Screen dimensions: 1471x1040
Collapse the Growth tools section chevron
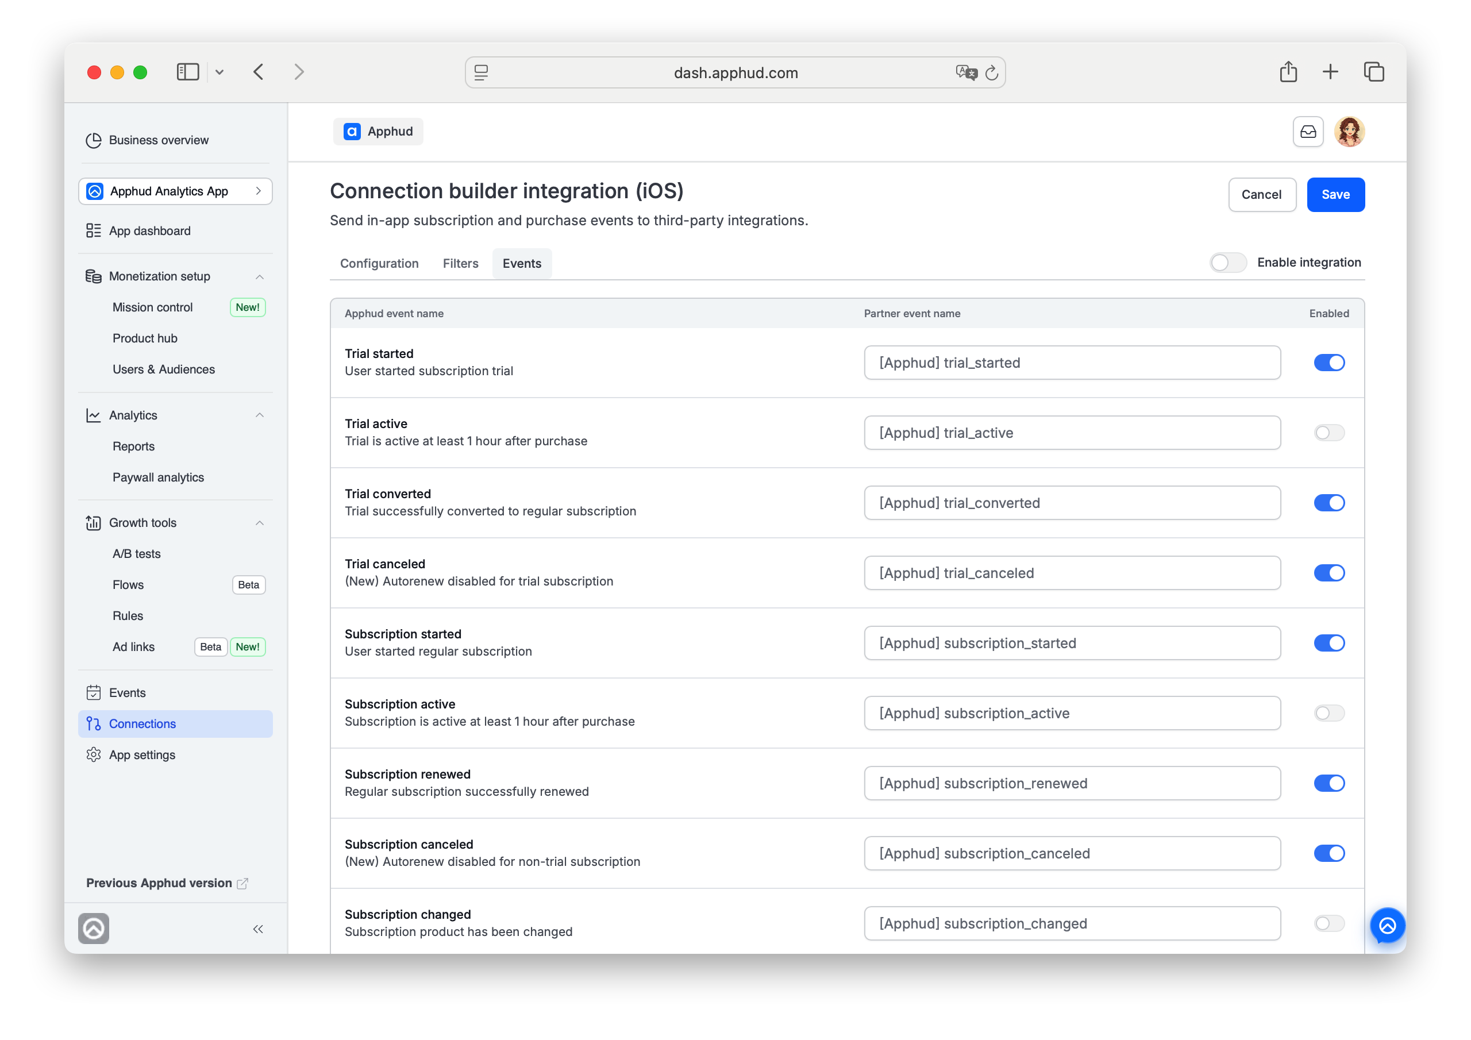[x=260, y=523]
